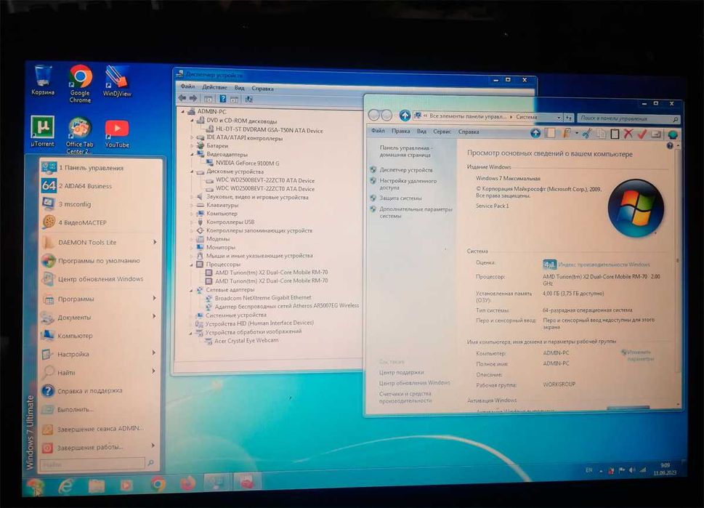
Task: Click Forward arrow in Device Manager toolbar
Action: coord(193,98)
